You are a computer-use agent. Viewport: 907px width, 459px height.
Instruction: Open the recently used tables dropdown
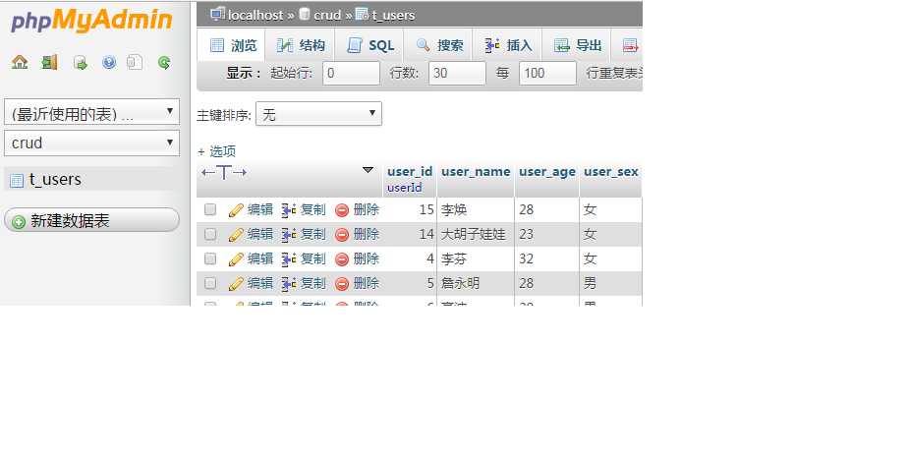pyautogui.click(x=92, y=112)
